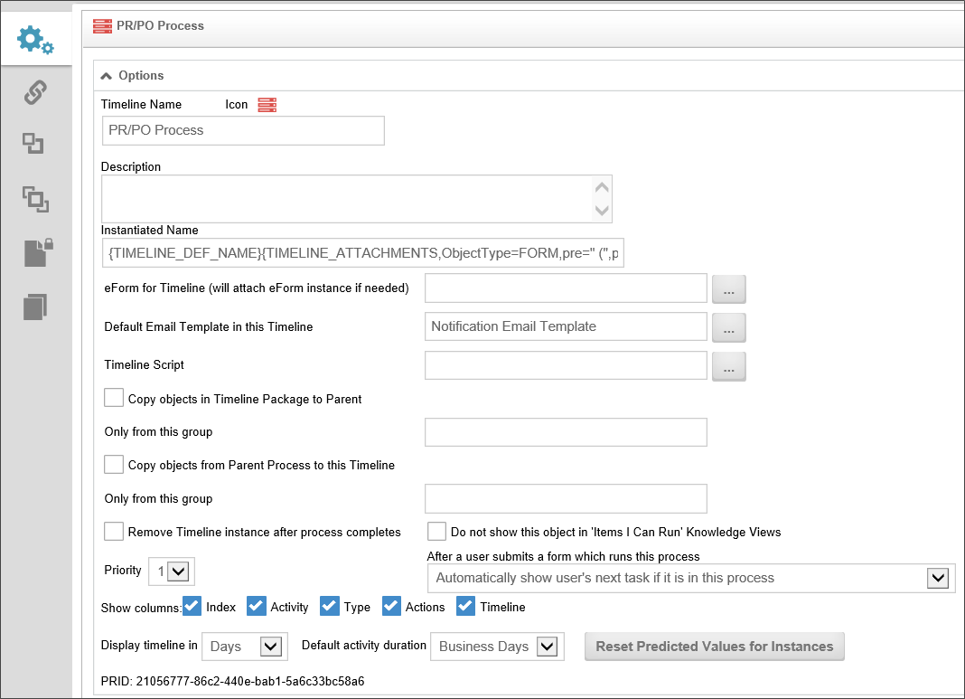Click the red icon in PR/PO Process header
Screen dimensions: 965x699
pos(103,26)
